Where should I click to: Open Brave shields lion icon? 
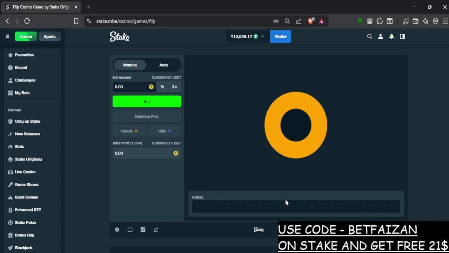tap(310, 21)
